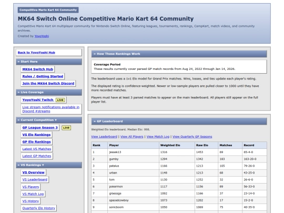Collapse the Current Competition section

49,120
